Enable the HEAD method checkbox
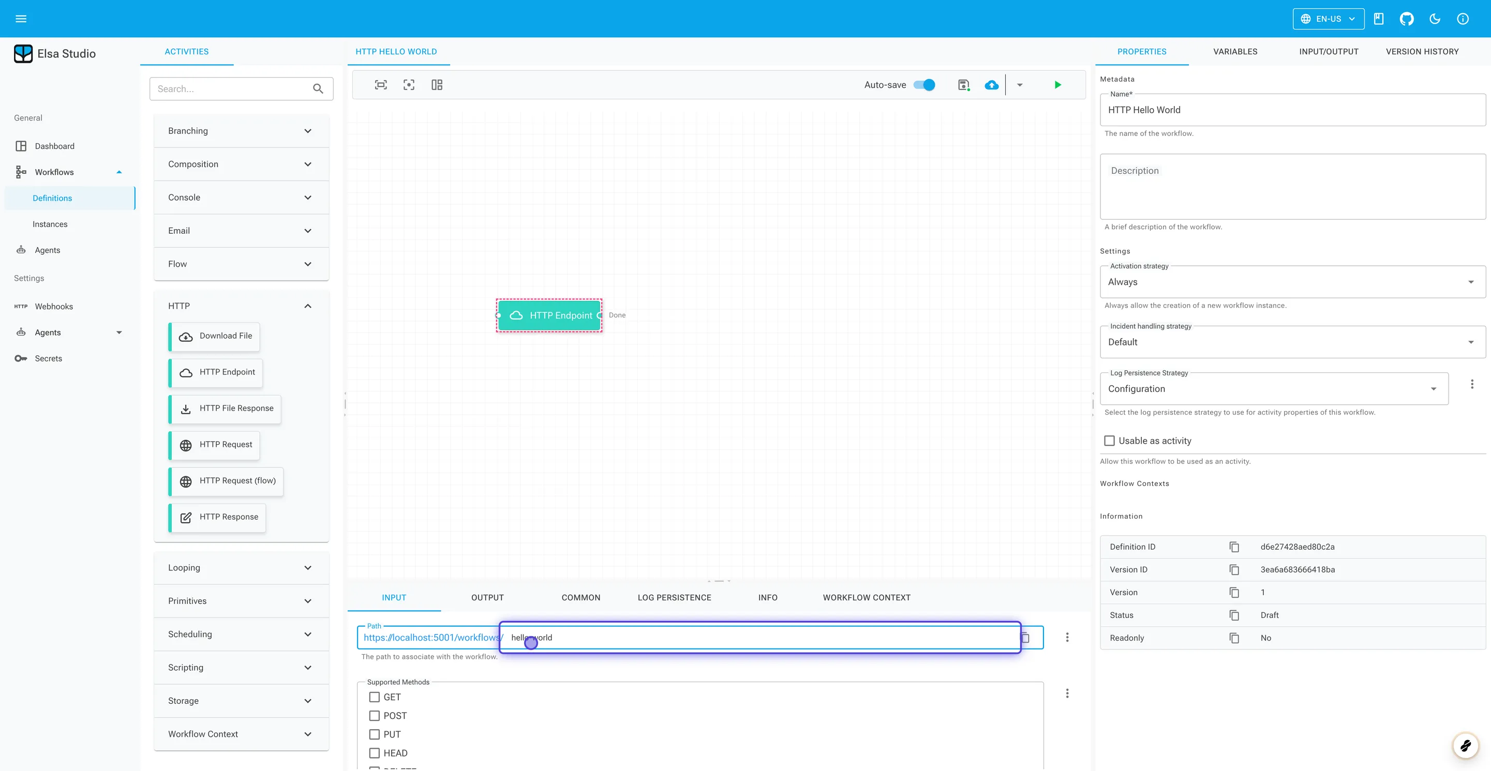 375,753
